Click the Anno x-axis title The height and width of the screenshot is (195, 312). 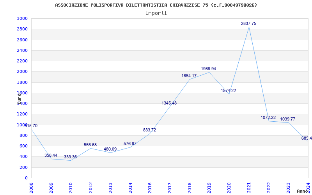[x=302, y=191]
